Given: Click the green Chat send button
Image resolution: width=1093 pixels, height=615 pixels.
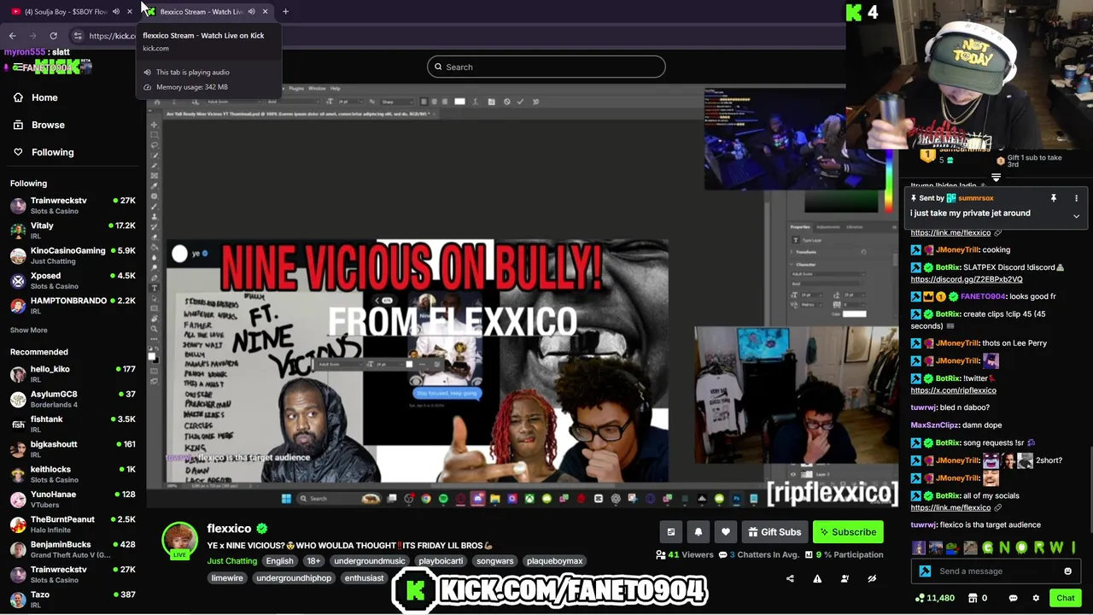Looking at the screenshot, I should tap(1065, 598).
